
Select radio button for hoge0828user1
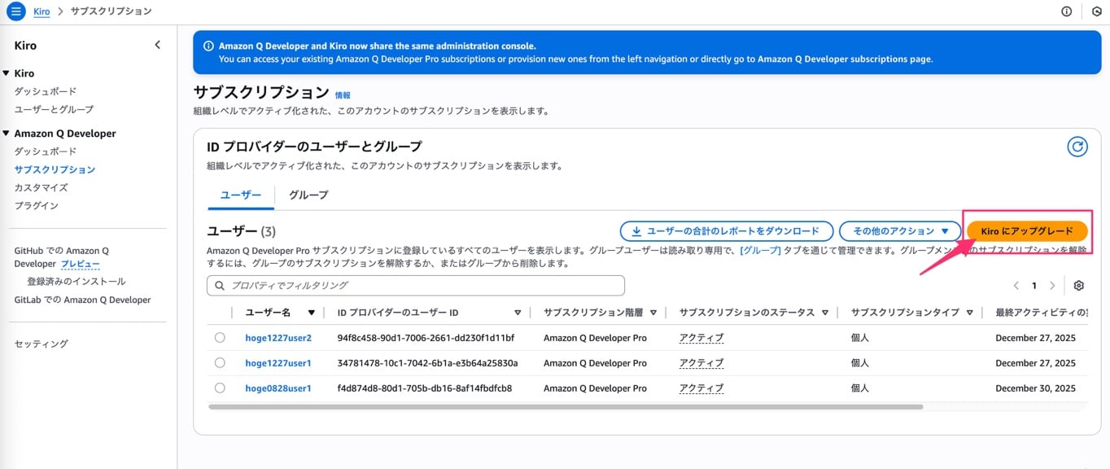tap(220, 388)
